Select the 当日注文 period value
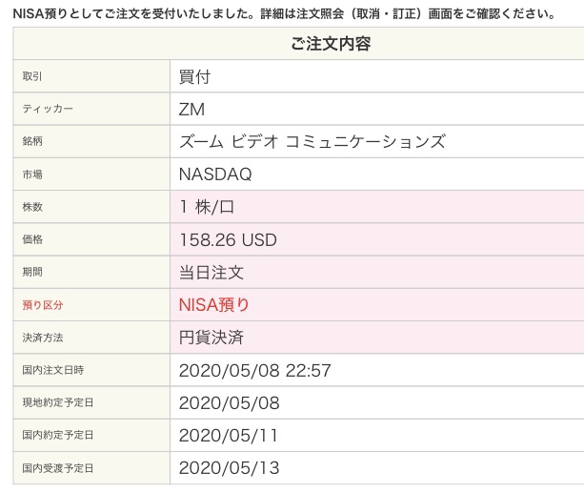 point(211,273)
